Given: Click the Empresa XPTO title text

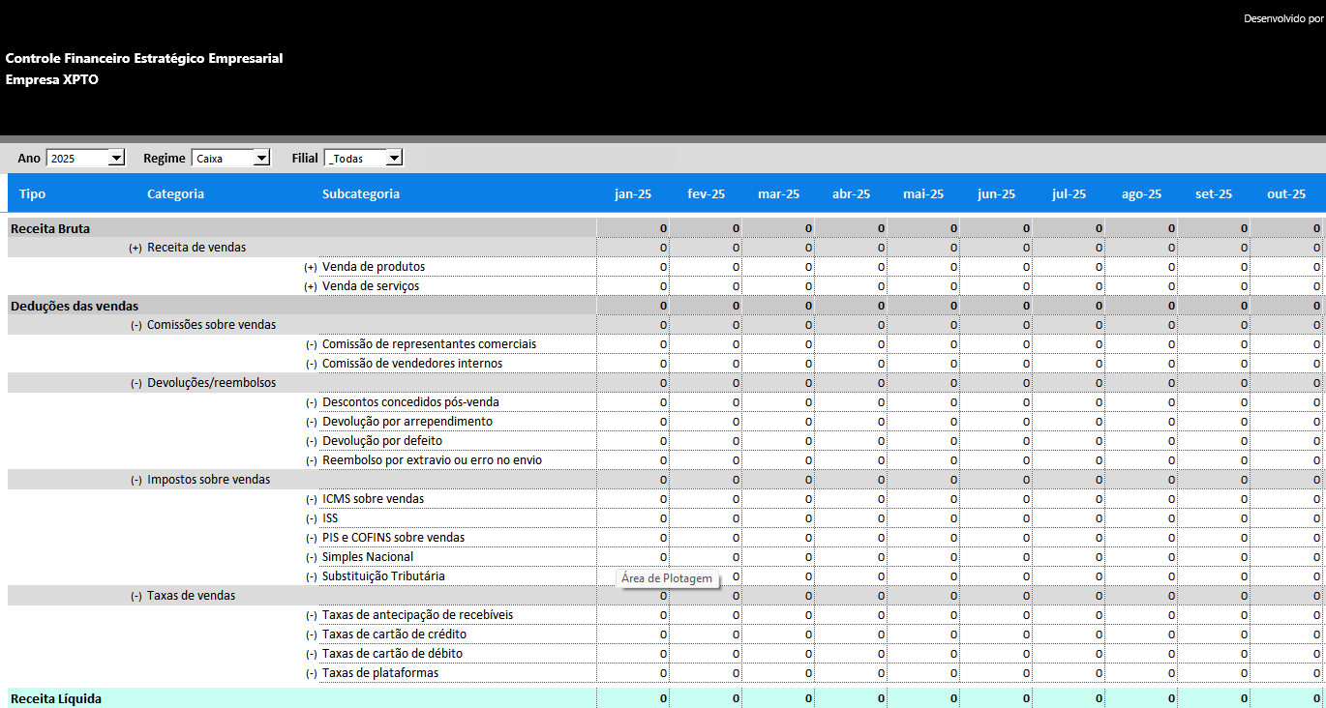Looking at the screenshot, I should click(x=52, y=79).
